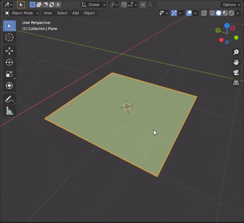The width and height of the screenshot is (244, 223).
Task: Toggle viewport gizmos visibility
Action: [x=174, y=13]
